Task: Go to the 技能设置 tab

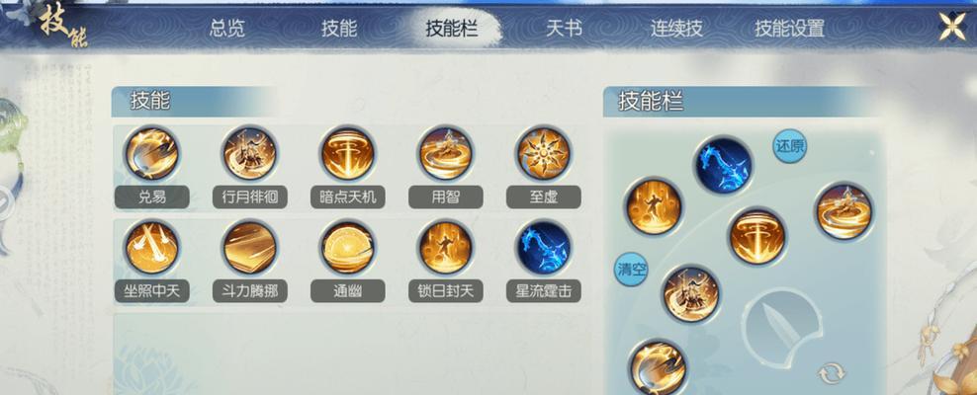Action: [x=789, y=28]
